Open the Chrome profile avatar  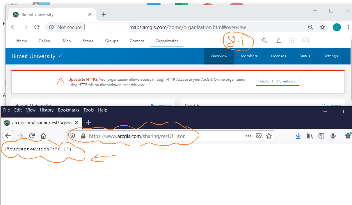337,27
